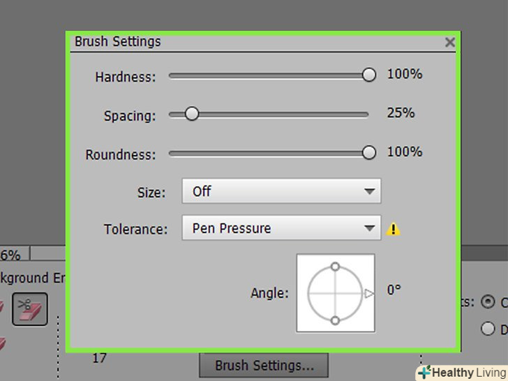This screenshot has width=508, height=381.
Task: Click the Hardness slider handle
Action: coord(369,75)
